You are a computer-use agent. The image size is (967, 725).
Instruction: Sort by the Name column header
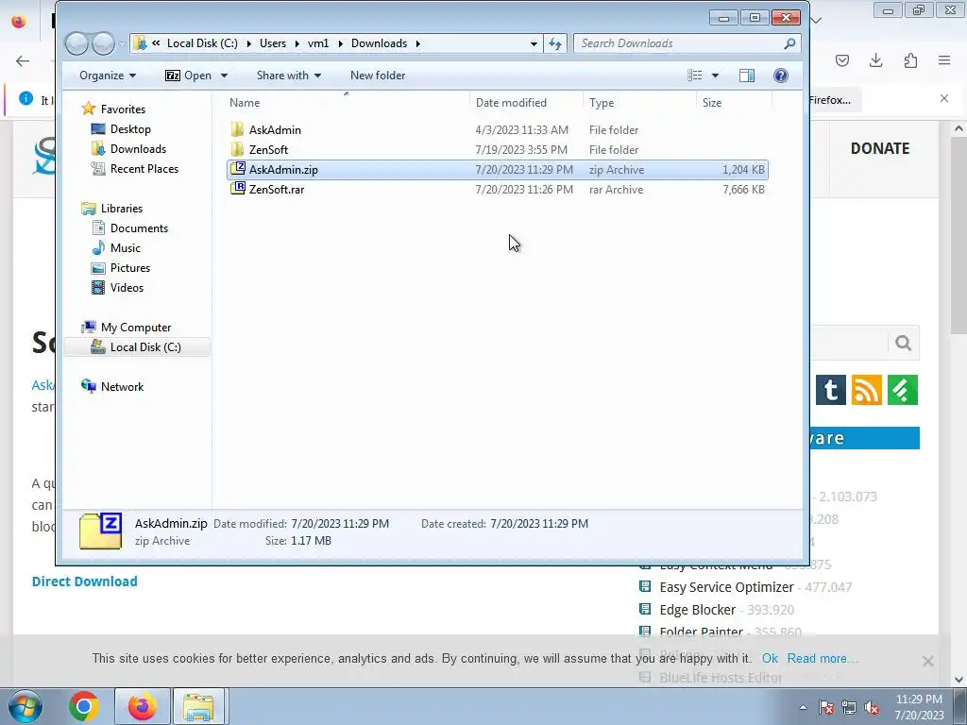click(346, 102)
